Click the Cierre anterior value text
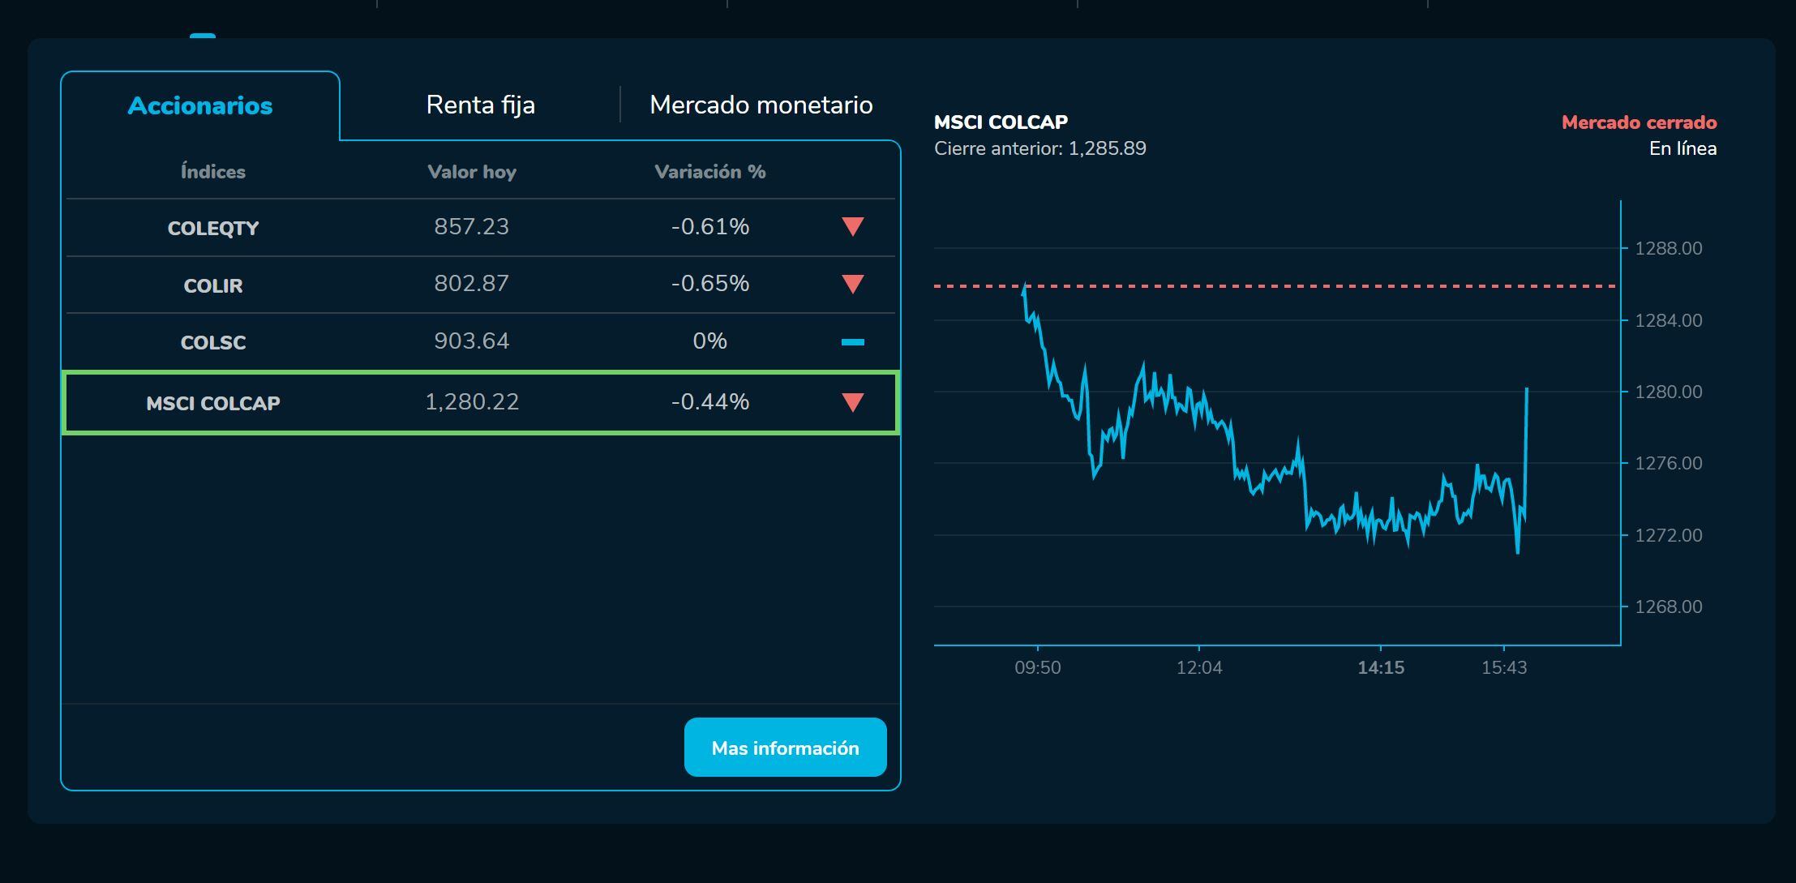Image resolution: width=1796 pixels, height=883 pixels. point(1040,148)
